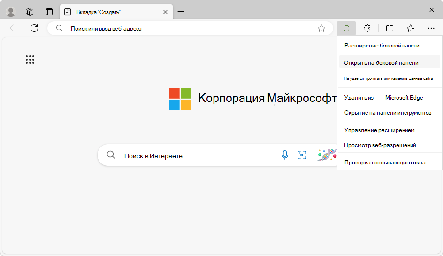The width and height of the screenshot is (443, 256).
Task: Toggle split screen icon in toolbar
Action: [x=390, y=28]
